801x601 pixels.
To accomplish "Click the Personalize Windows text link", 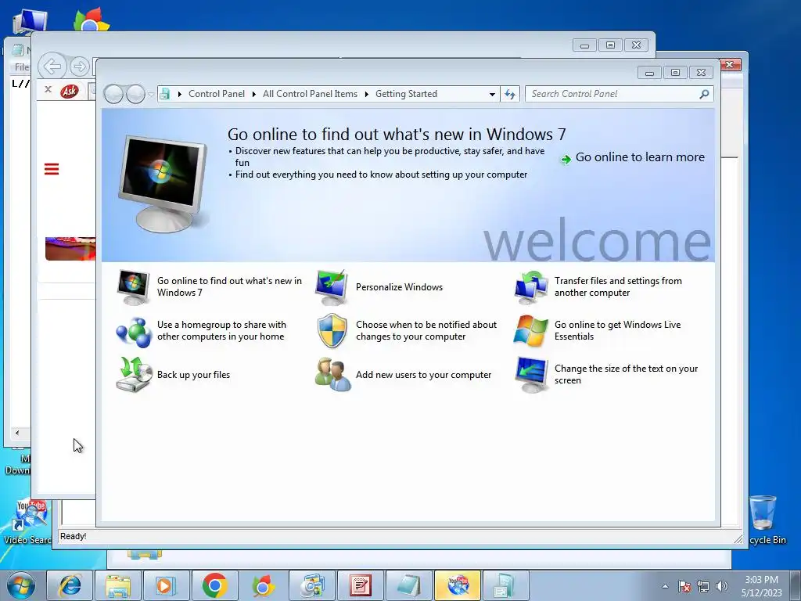I will (399, 287).
